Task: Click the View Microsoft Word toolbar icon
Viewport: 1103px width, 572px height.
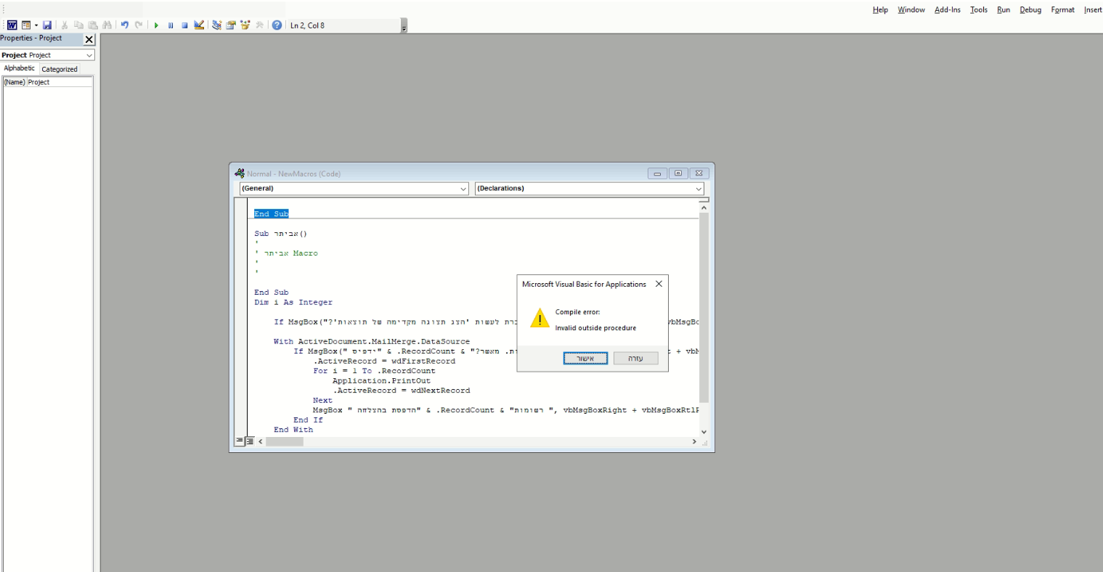Action: point(12,25)
